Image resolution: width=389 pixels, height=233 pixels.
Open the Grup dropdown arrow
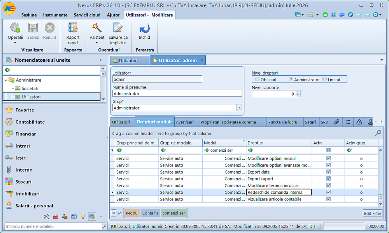(239, 108)
